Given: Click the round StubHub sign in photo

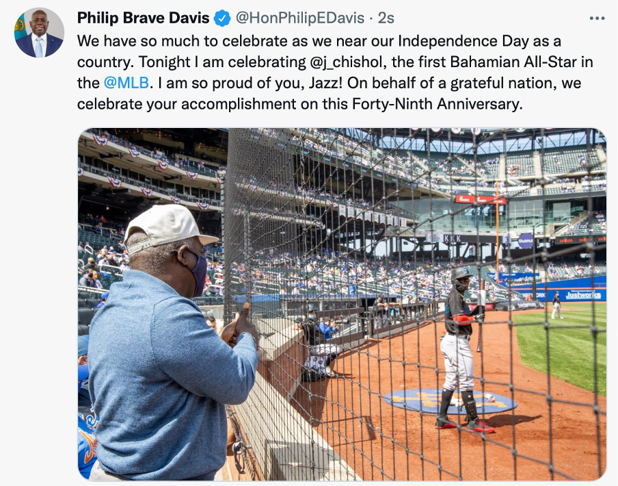Looking at the screenshot, I should click(525, 241).
